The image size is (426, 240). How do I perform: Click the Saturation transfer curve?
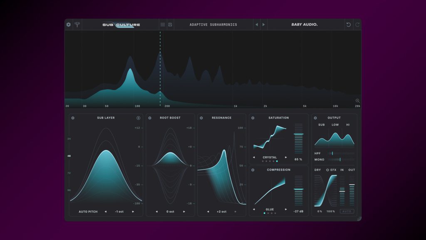270,137
